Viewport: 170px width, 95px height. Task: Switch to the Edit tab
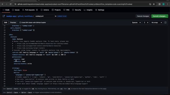tap(6, 22)
